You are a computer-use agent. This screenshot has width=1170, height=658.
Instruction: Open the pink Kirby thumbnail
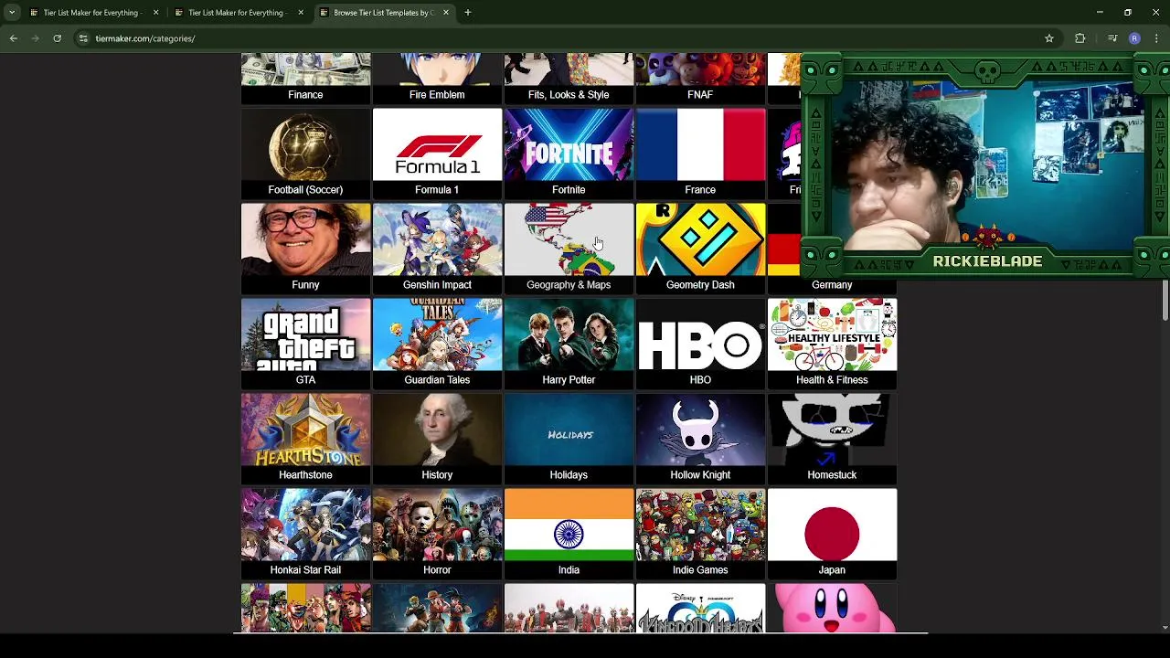tap(832, 608)
